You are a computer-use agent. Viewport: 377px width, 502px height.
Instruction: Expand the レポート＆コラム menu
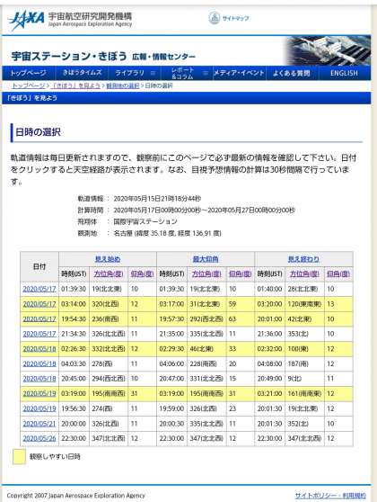click(x=187, y=73)
